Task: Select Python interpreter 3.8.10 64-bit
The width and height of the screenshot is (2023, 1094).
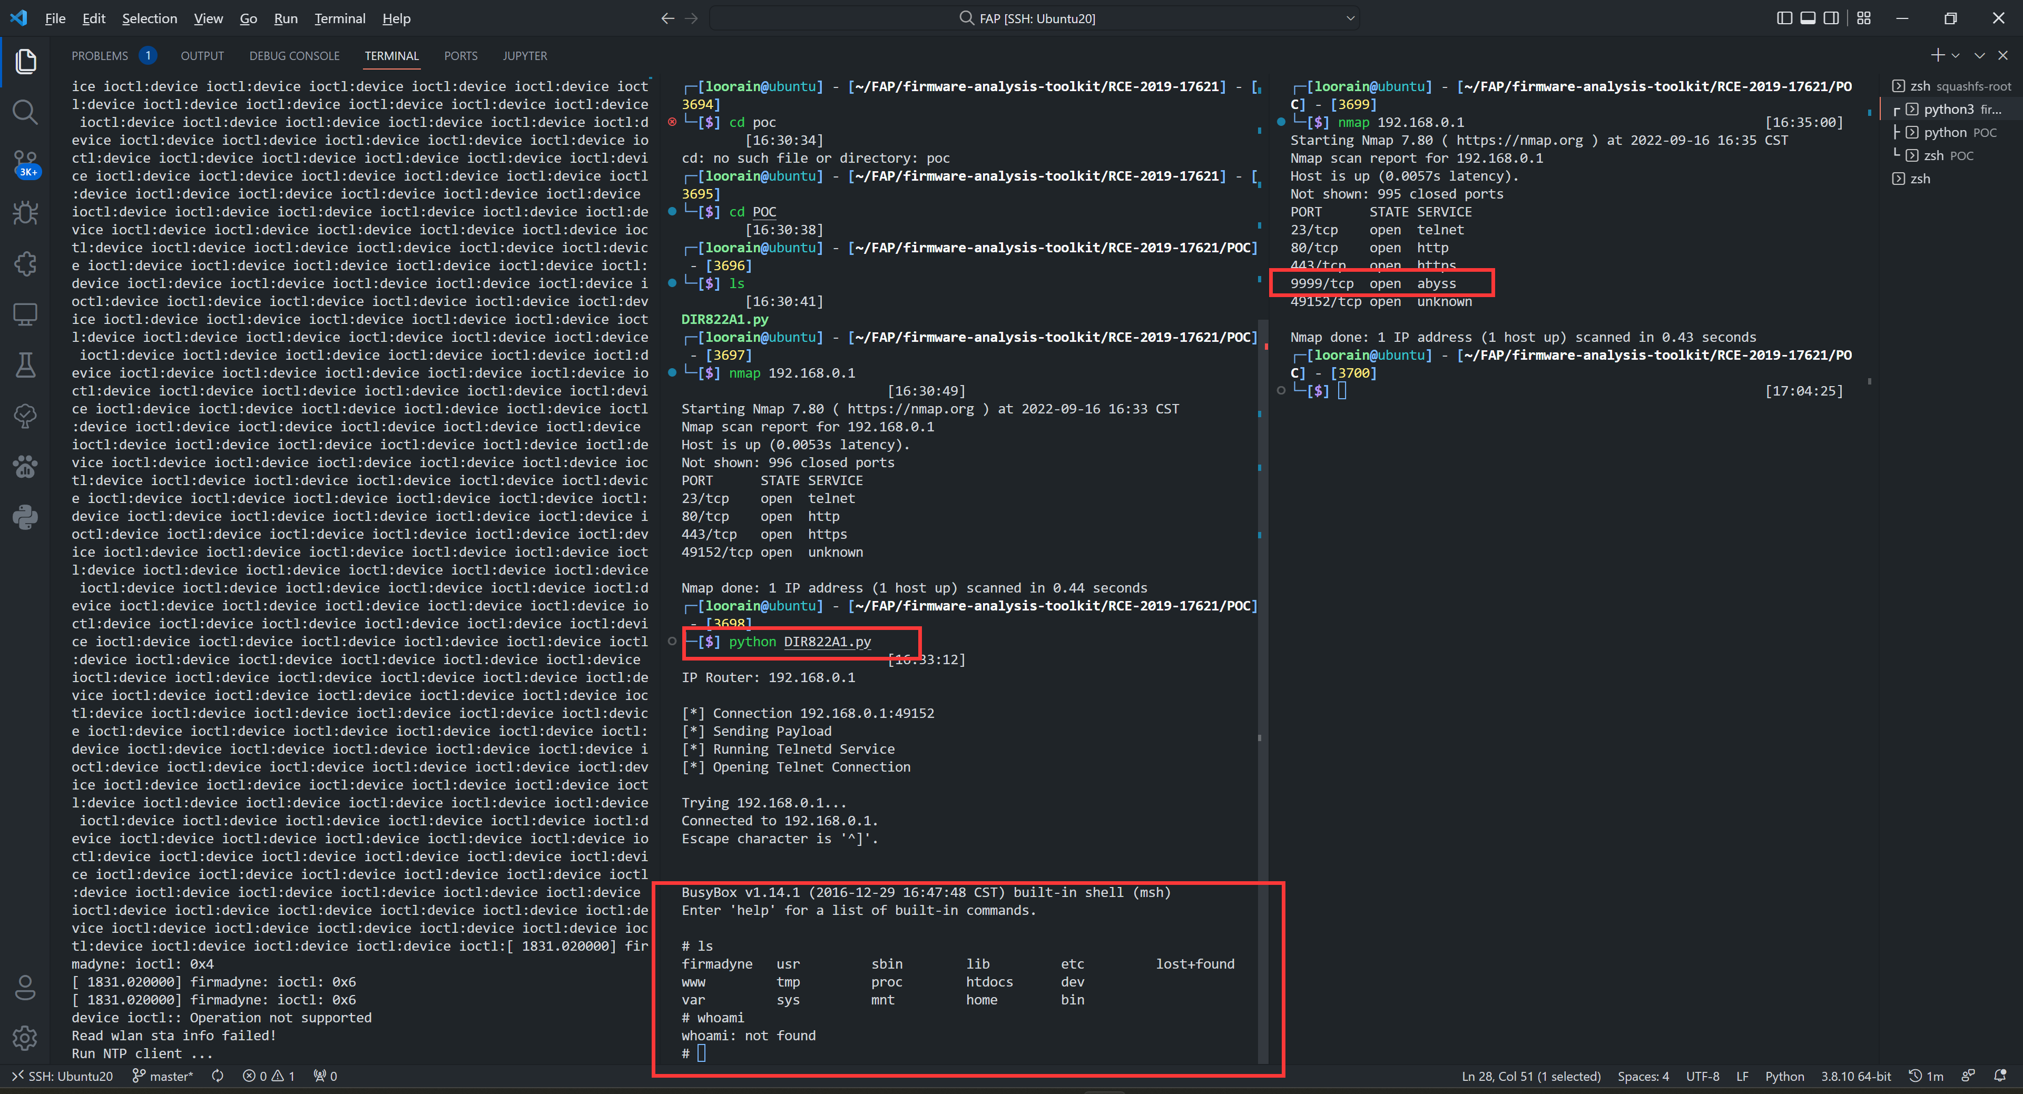Action: [1855, 1076]
